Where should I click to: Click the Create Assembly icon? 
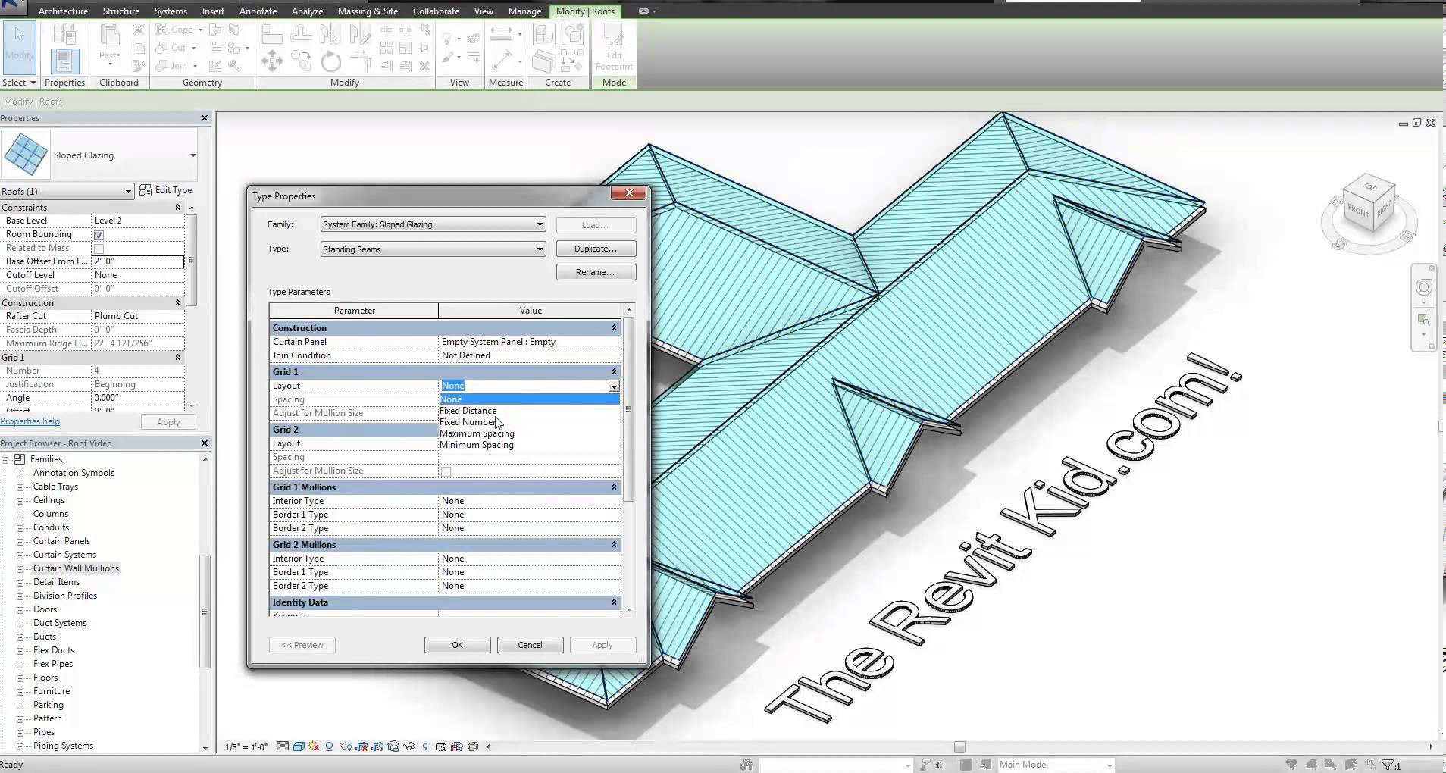(543, 35)
